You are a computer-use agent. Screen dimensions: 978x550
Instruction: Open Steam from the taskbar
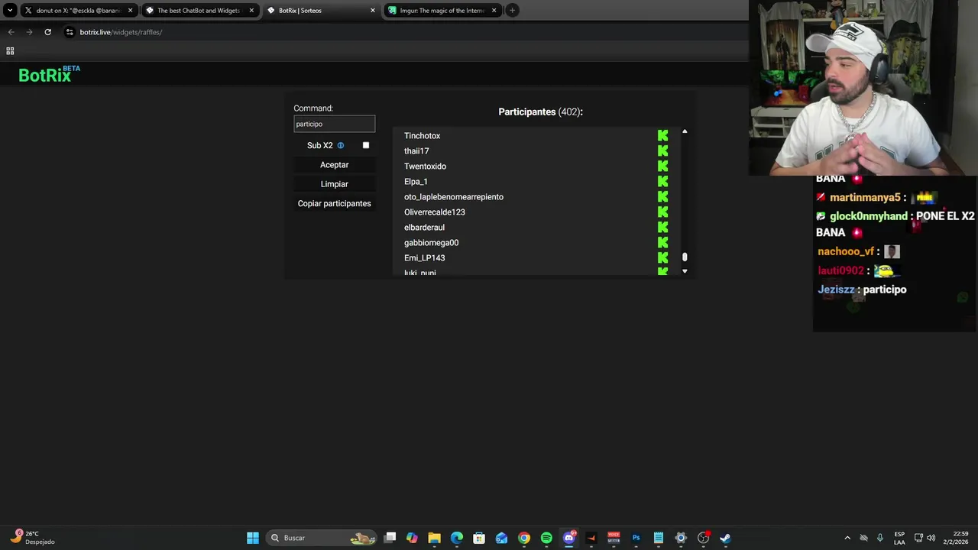pos(725,538)
